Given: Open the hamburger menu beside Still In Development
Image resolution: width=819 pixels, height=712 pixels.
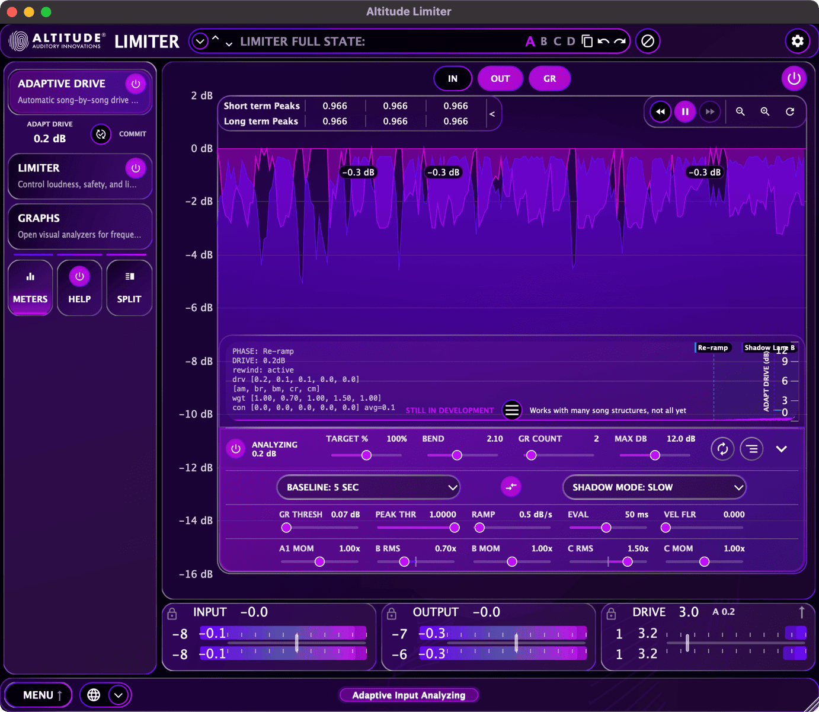Looking at the screenshot, I should click(512, 410).
